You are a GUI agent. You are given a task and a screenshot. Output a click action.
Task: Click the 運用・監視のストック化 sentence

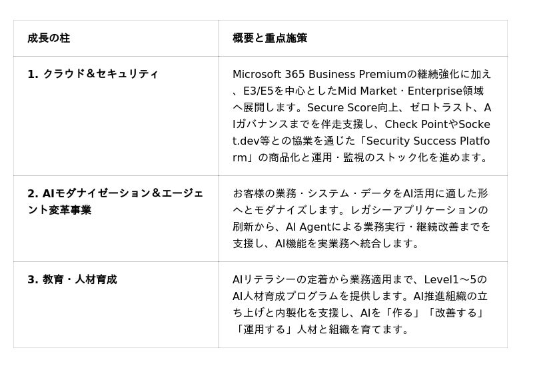point(360,157)
